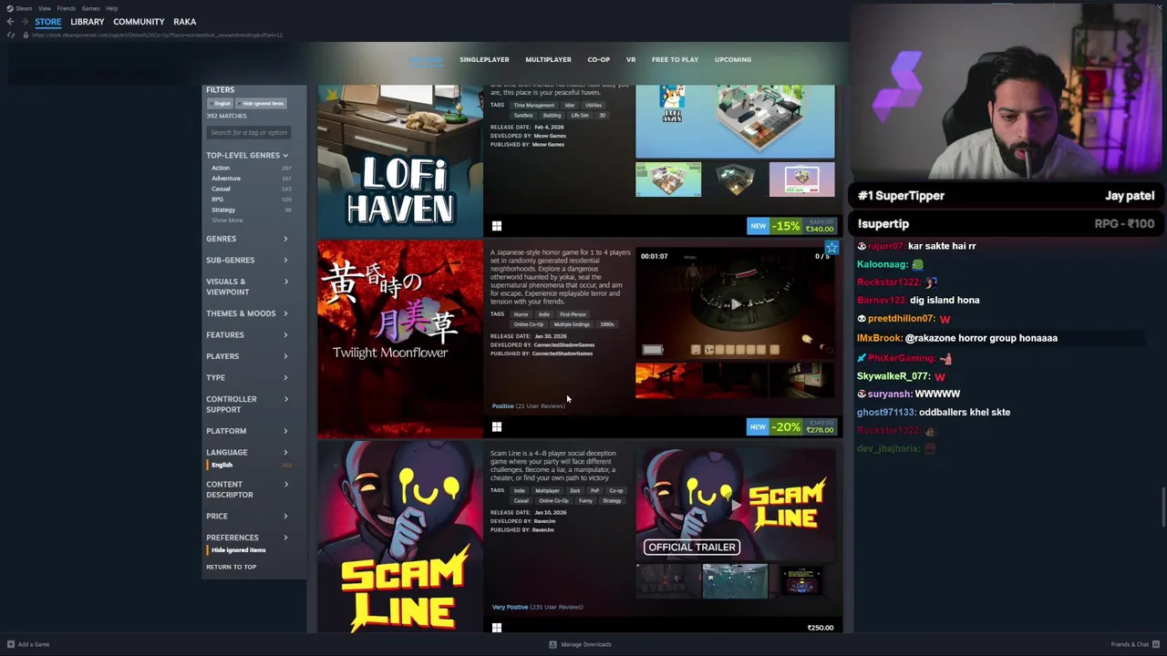The height and width of the screenshot is (656, 1167).
Task: Open the Library section
Action: (88, 22)
